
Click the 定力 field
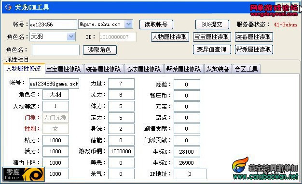tap(121, 117)
